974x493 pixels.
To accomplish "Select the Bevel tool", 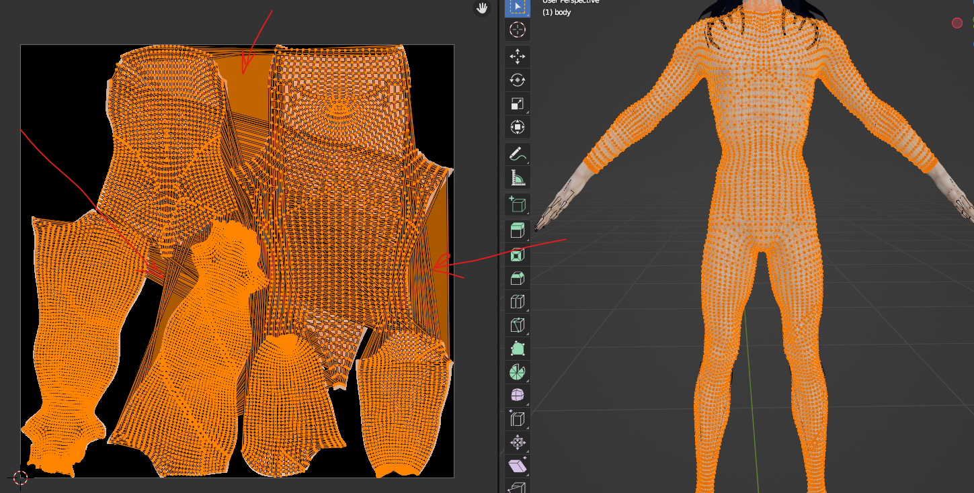I will coord(517,277).
